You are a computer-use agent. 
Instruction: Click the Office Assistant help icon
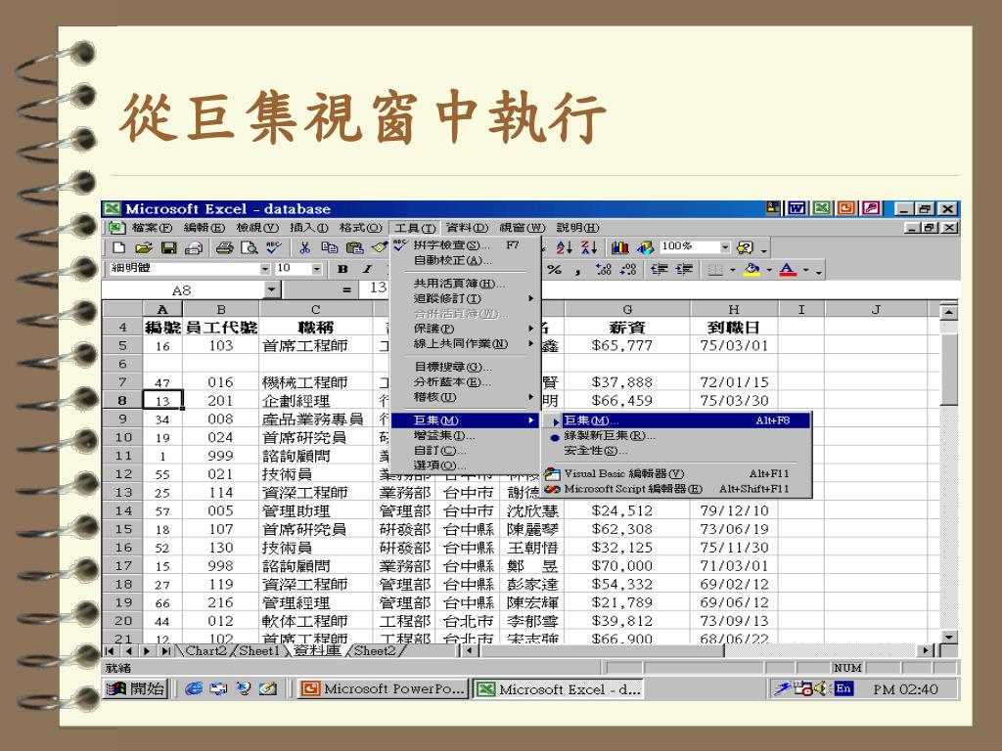(x=745, y=247)
